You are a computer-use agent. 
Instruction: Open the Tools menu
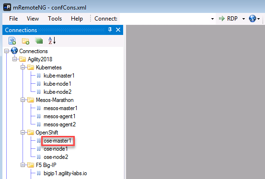55,19
